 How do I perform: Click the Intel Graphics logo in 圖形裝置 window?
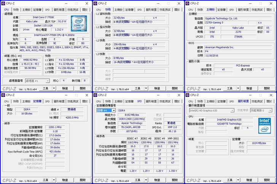coord(264,126)
